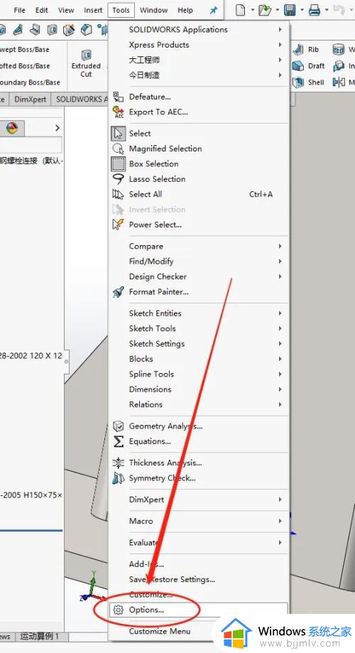Expand the Relations submenu

click(x=199, y=404)
